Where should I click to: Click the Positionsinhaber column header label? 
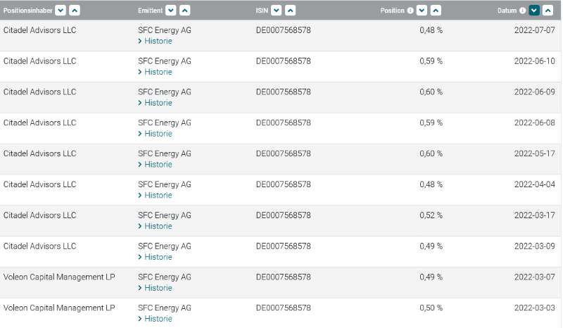click(28, 11)
